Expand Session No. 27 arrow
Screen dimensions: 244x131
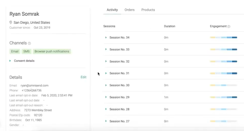pos(106,121)
